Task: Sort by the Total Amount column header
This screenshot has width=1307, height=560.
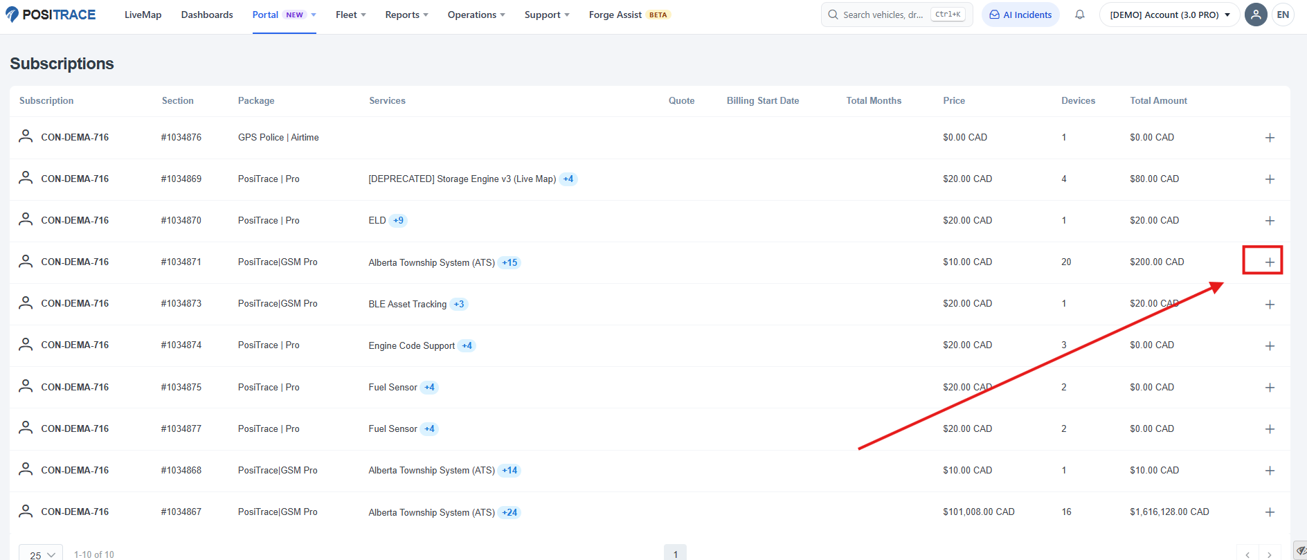Action: click(x=1158, y=100)
